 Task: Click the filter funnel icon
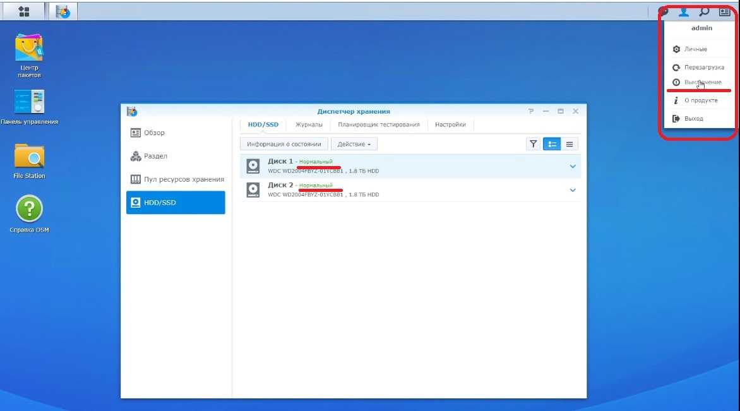534,144
